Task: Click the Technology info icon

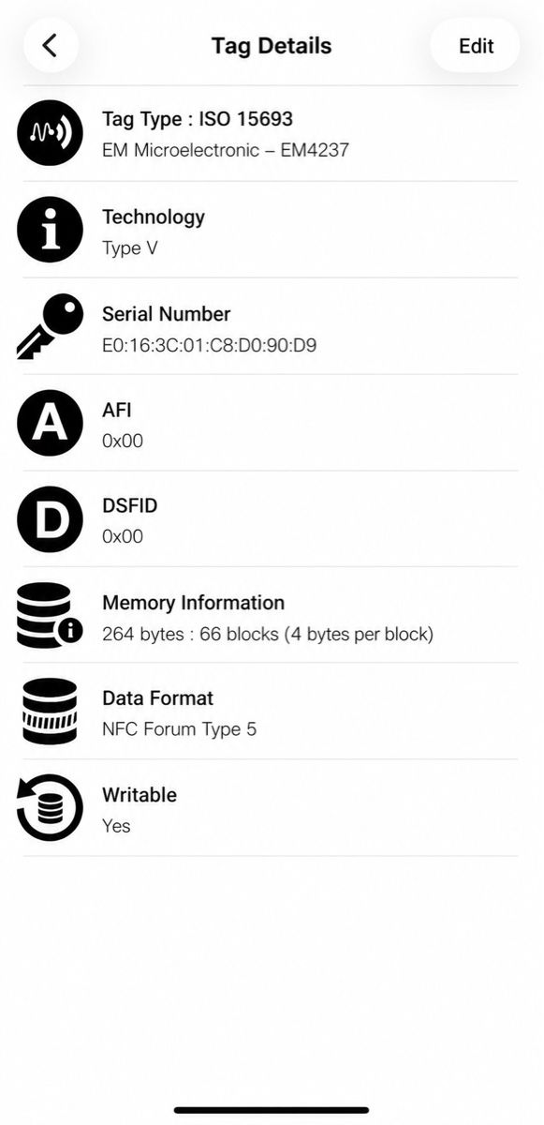Action: [x=51, y=230]
